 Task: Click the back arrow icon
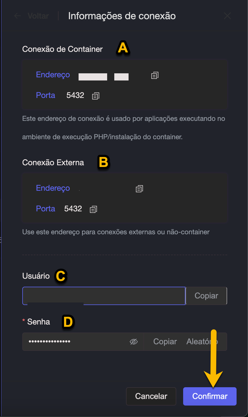(18, 16)
